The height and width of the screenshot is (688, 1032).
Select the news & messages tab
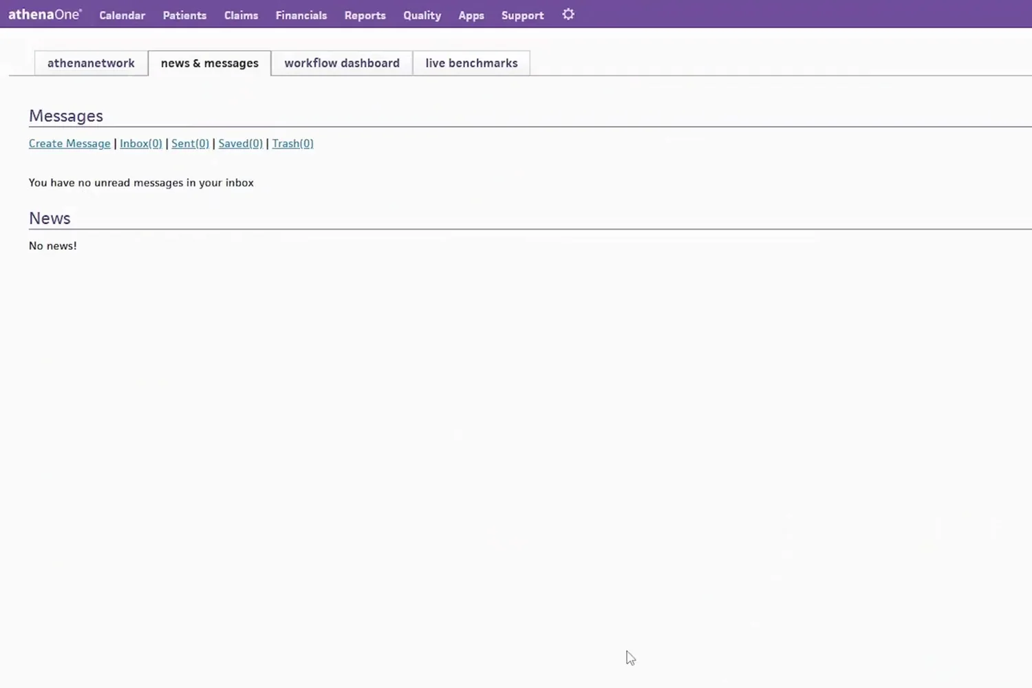coord(210,63)
